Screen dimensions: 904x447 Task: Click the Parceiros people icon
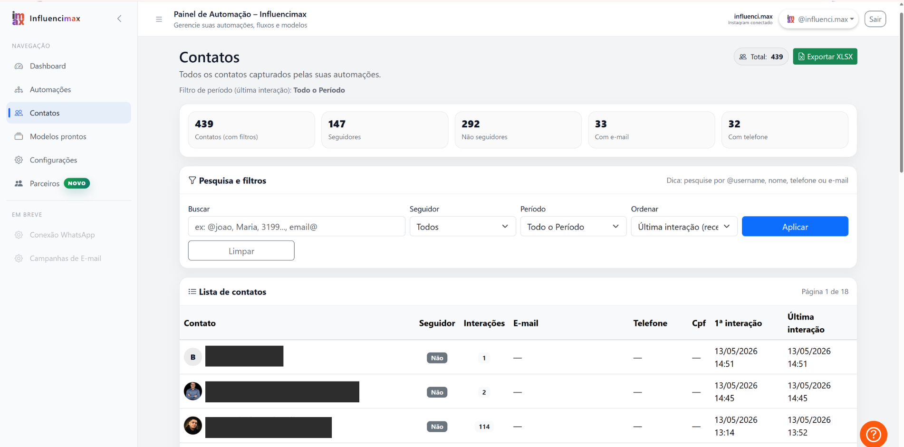click(x=19, y=183)
